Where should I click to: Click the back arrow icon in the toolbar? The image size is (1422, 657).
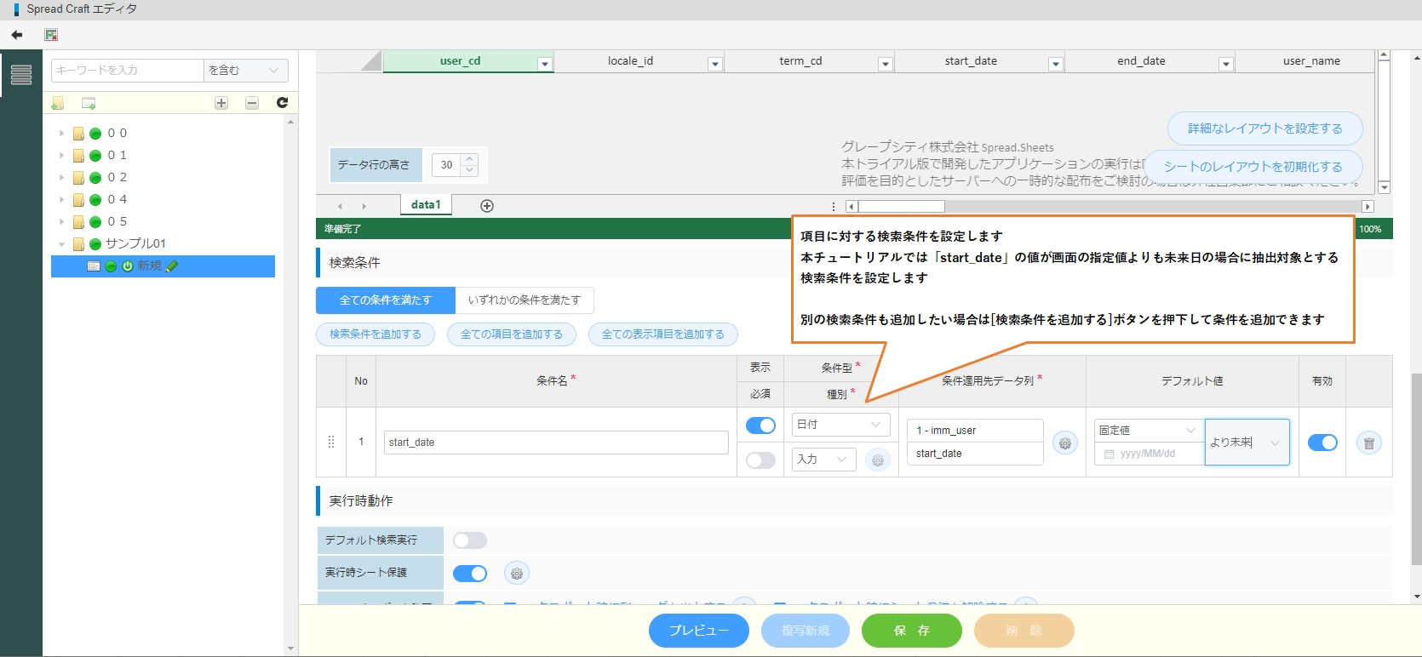(x=17, y=35)
